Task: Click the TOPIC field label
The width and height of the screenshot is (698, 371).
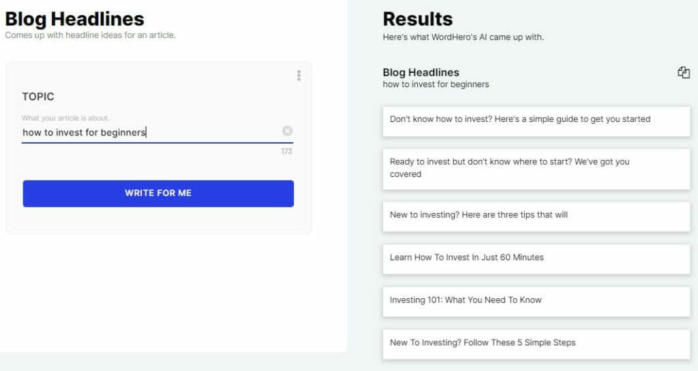Action: pos(38,97)
